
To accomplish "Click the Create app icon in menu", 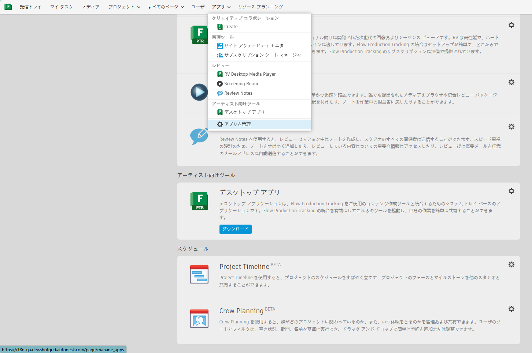I will coord(220,27).
